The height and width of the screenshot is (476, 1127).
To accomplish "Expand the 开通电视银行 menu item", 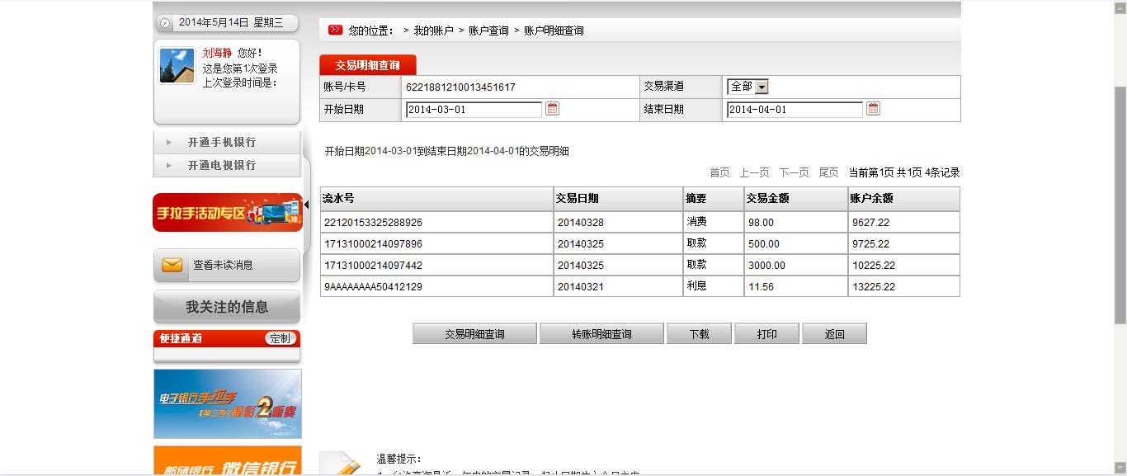I will point(221,165).
